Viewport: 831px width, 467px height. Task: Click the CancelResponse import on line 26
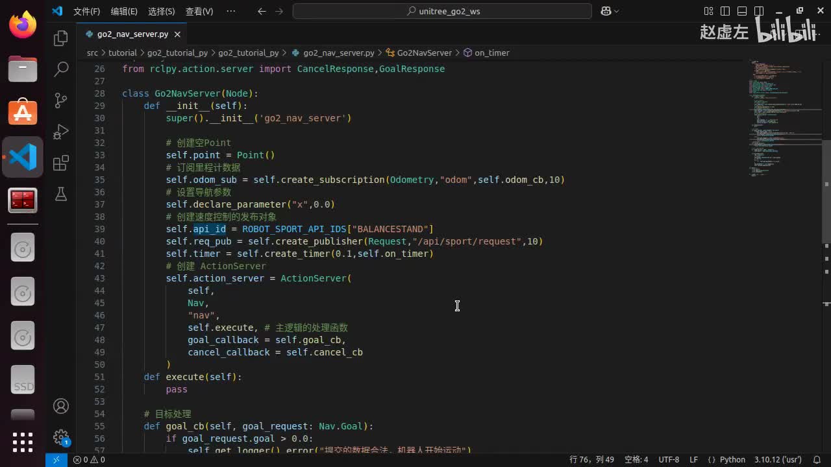coord(335,69)
